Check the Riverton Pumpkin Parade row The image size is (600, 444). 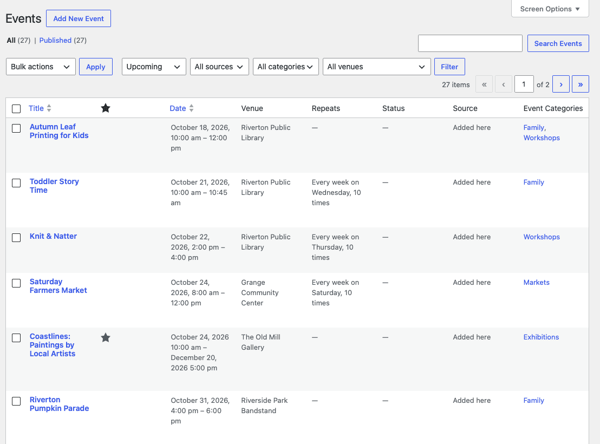point(16,401)
